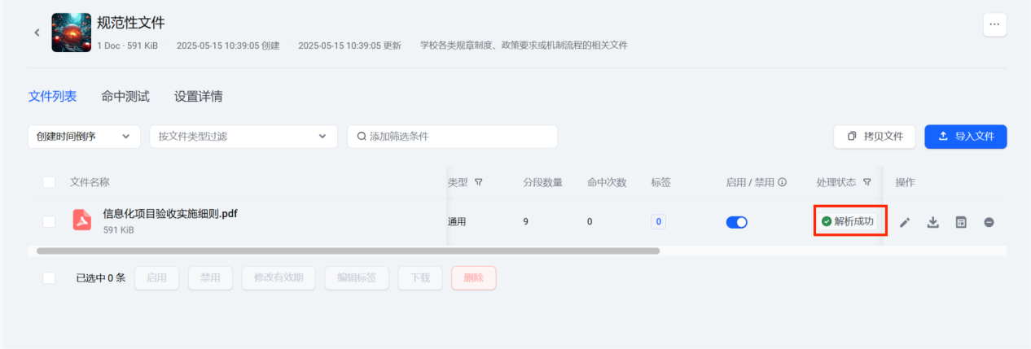
Task: Switch to the 命中测试 tab
Action: [125, 96]
